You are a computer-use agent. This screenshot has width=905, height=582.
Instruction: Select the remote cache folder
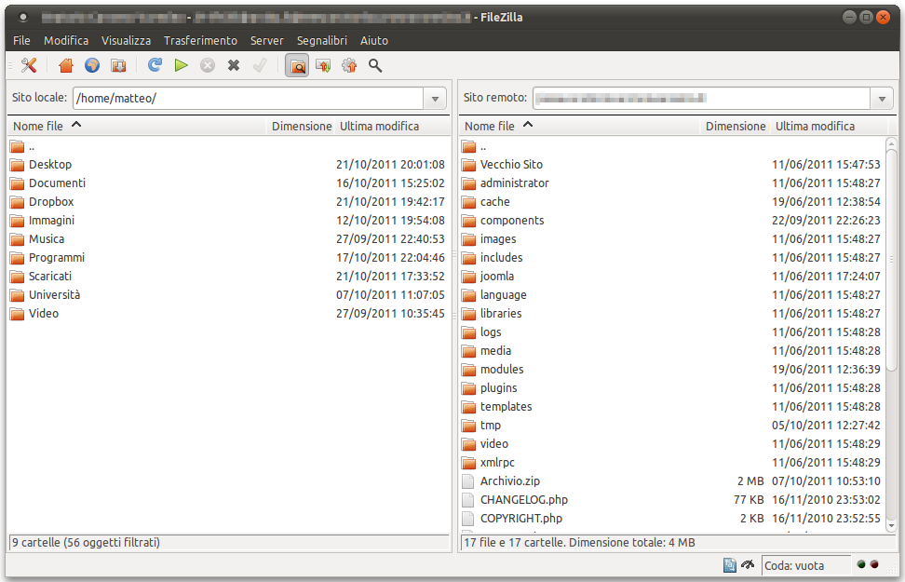tap(672, 201)
